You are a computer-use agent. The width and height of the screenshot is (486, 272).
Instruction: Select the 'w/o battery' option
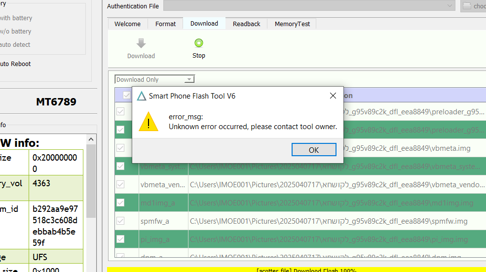[15, 31]
